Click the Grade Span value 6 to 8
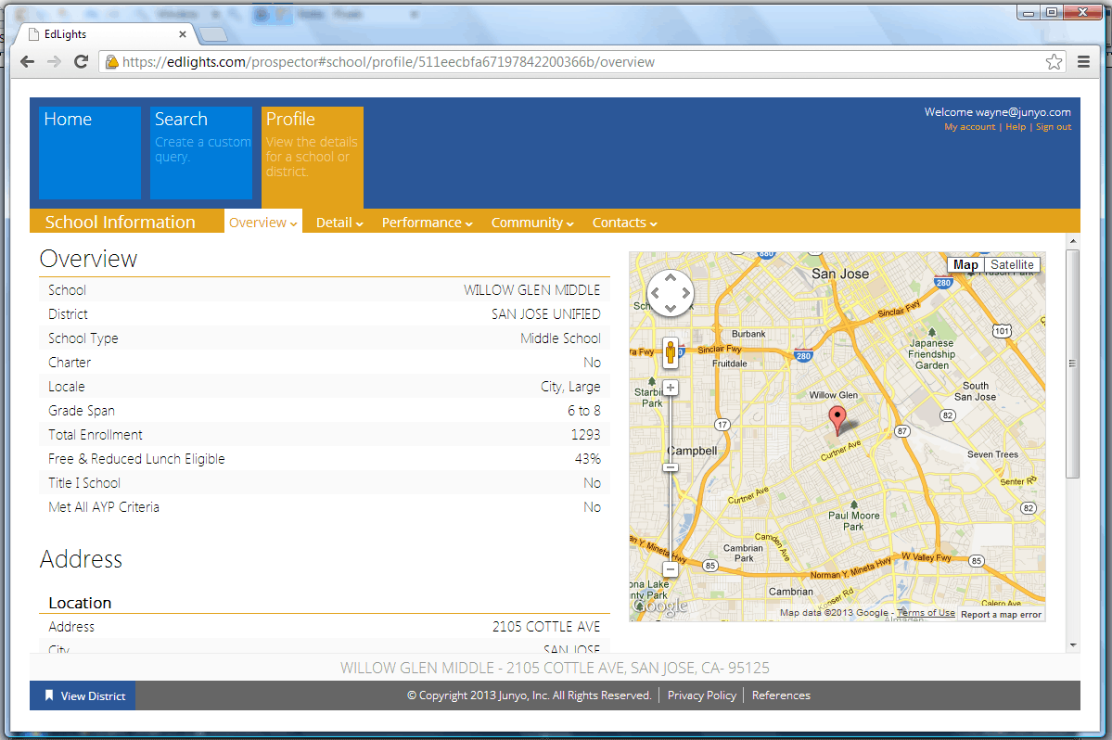Viewport: 1112px width, 740px height. (x=583, y=411)
